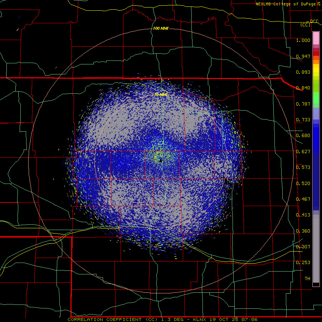The height and width of the screenshot is (322, 322).
Task: Select the 0.467 legend value
Action: (x=303, y=199)
